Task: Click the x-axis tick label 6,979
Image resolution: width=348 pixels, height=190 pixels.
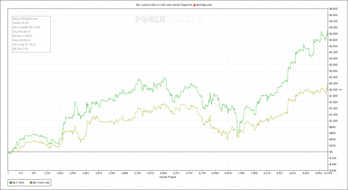Action: coord(228,173)
